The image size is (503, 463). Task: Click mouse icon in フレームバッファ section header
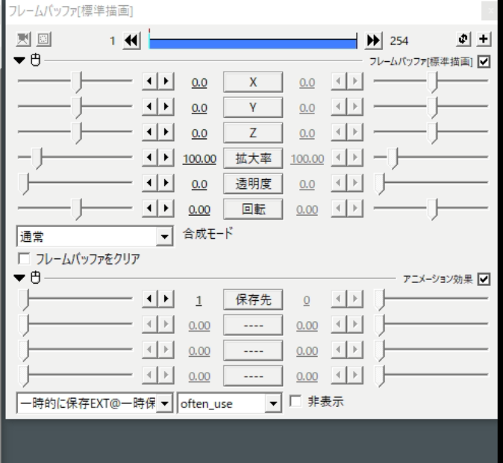pyautogui.click(x=35, y=60)
